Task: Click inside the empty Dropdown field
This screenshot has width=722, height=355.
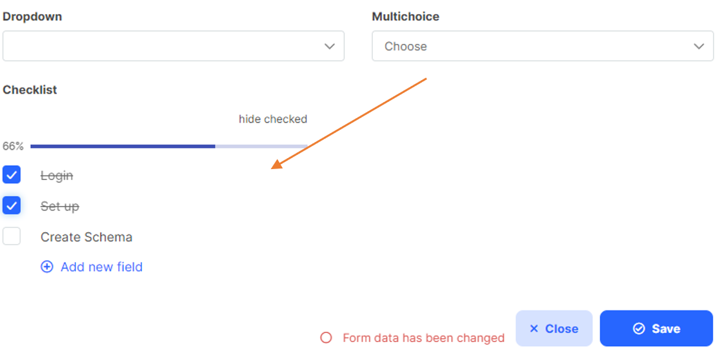Action: pyautogui.click(x=174, y=46)
